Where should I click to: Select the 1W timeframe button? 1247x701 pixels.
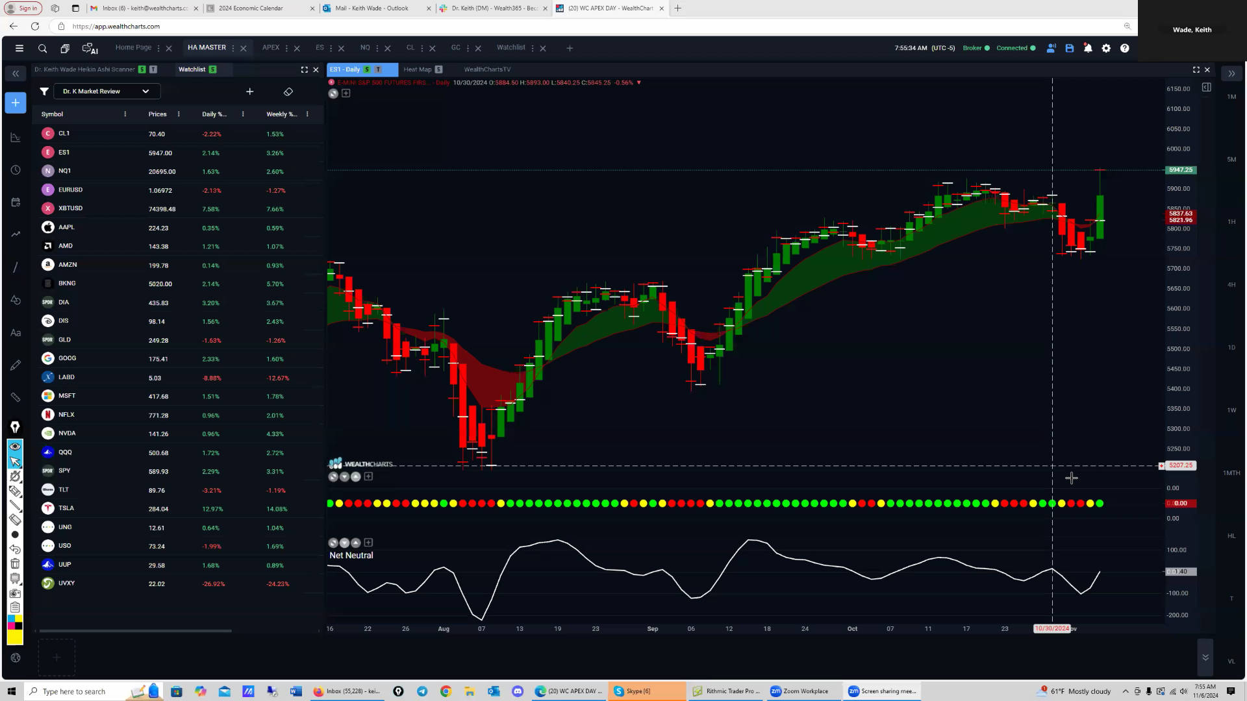coord(1231,410)
